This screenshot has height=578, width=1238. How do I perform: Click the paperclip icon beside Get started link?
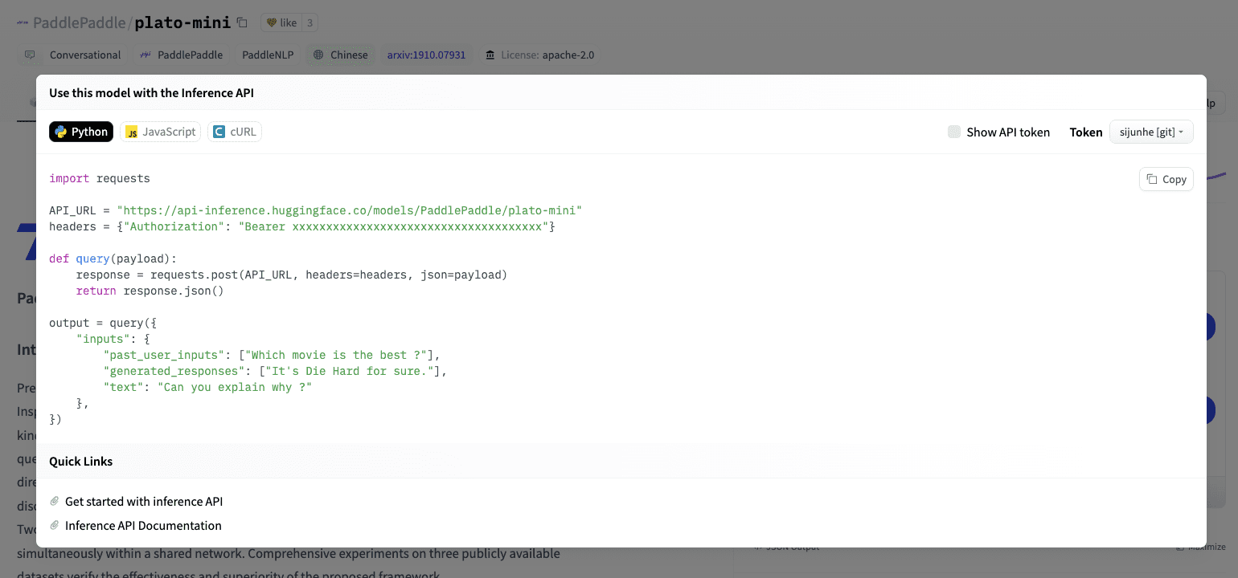pos(53,502)
